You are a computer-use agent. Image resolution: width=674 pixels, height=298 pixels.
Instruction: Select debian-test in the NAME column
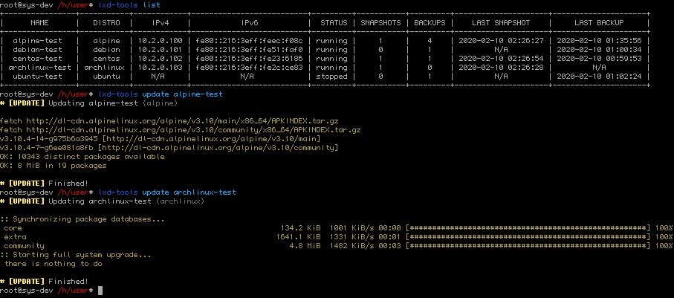point(37,50)
